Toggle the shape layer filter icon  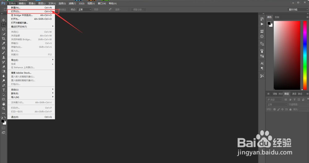tap(299, 100)
